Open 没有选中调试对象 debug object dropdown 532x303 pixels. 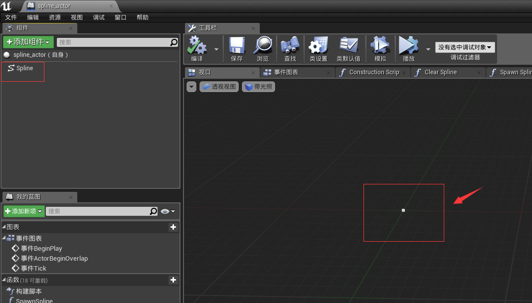pyautogui.click(x=465, y=47)
